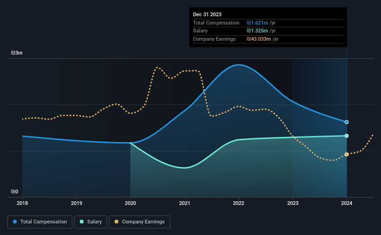Select the 2019 x-axis label

(x=77, y=203)
